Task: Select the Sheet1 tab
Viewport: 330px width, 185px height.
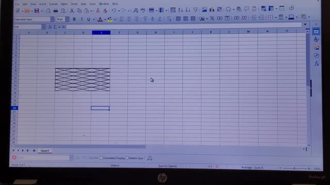Action: coord(45,151)
